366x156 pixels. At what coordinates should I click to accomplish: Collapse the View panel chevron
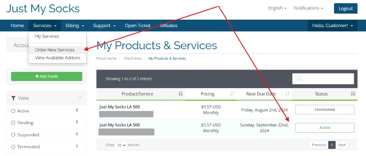pyautogui.click(x=80, y=97)
